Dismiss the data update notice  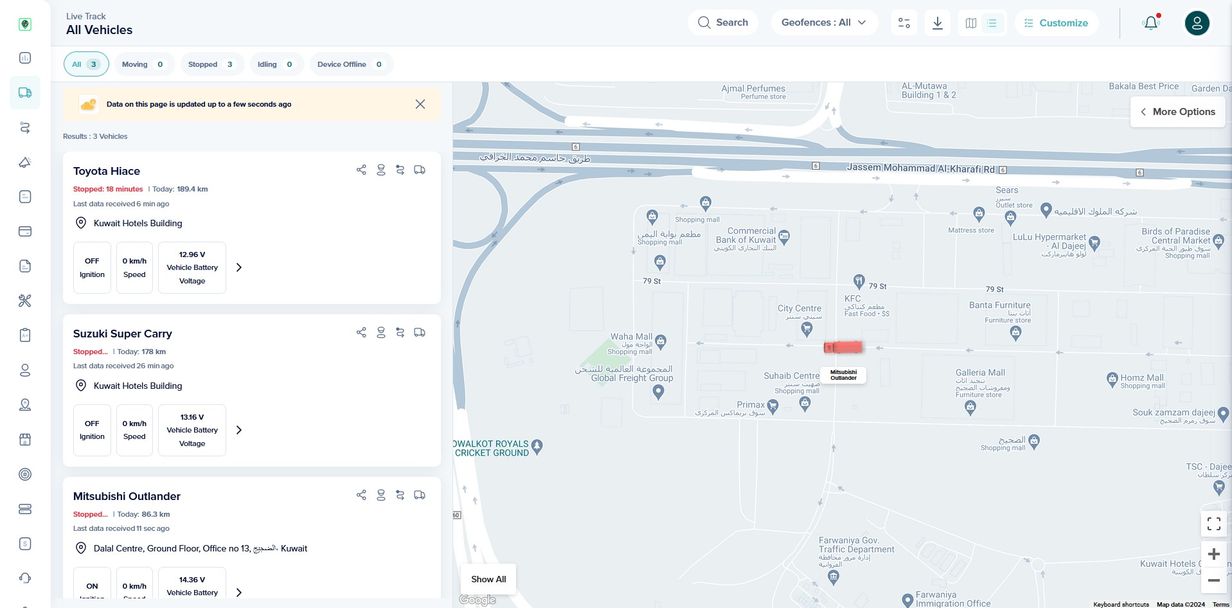pyautogui.click(x=420, y=104)
